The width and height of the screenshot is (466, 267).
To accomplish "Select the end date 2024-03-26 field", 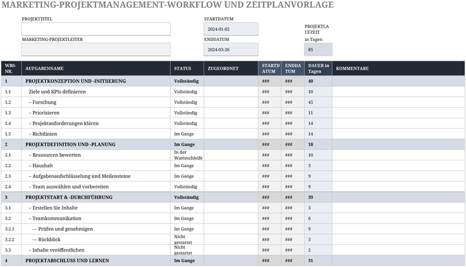I will point(231,49).
